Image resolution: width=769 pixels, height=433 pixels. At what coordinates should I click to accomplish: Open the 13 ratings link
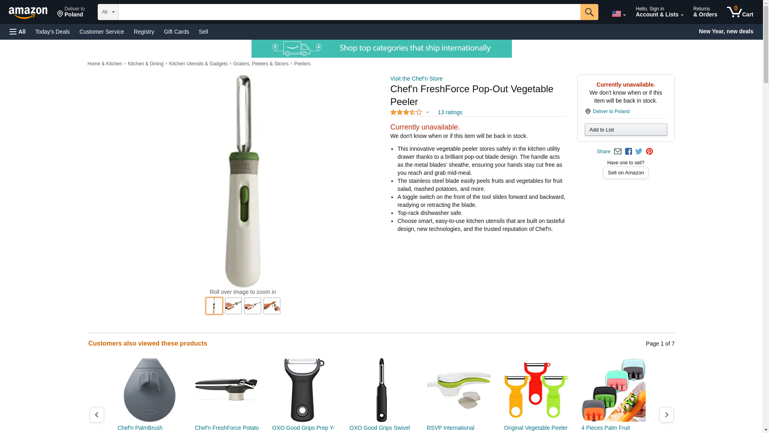[x=450, y=112]
